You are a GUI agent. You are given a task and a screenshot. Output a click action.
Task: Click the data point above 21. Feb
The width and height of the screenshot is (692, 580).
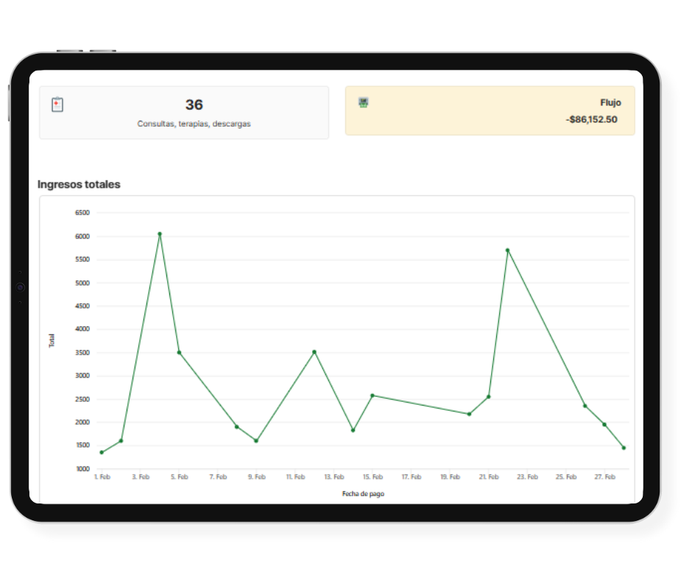[x=488, y=397]
